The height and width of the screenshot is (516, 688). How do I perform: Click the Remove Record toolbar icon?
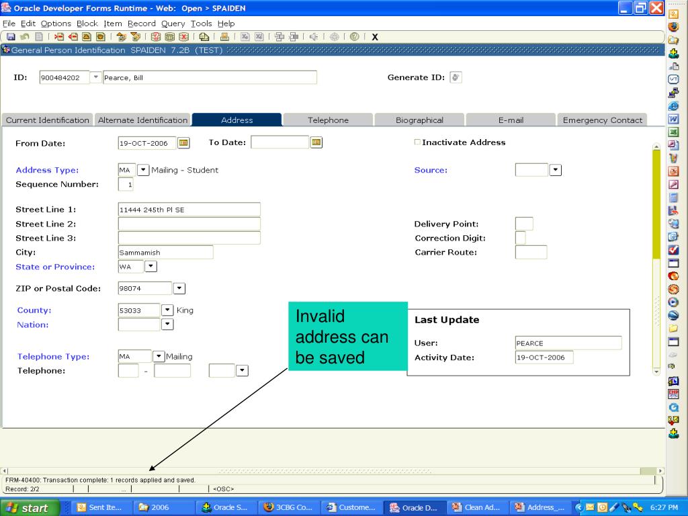73,37
